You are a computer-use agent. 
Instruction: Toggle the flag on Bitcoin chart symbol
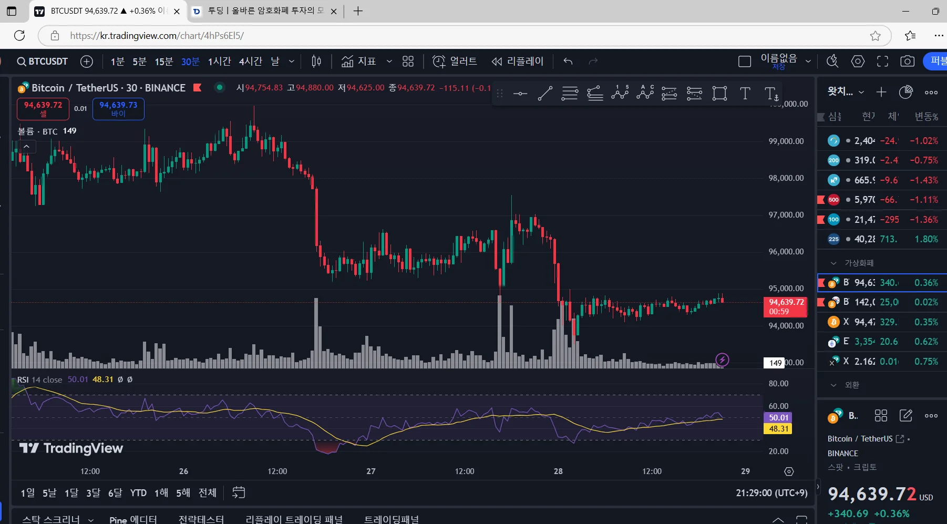click(x=198, y=88)
